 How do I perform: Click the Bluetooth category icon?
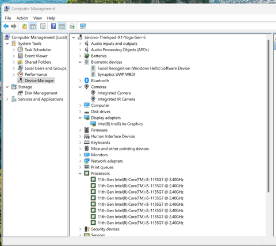tap(87, 80)
